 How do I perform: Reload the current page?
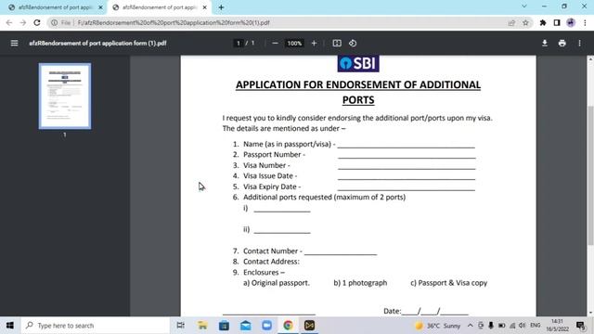pos(37,22)
